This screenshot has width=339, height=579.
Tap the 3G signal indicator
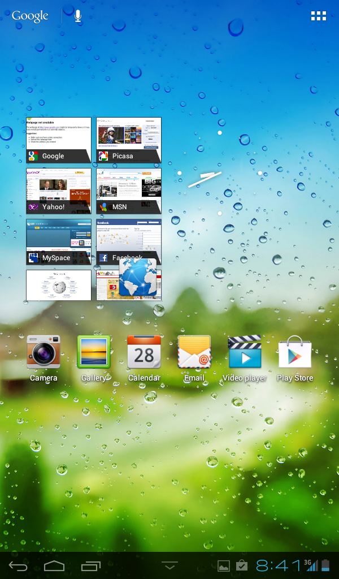tap(311, 565)
